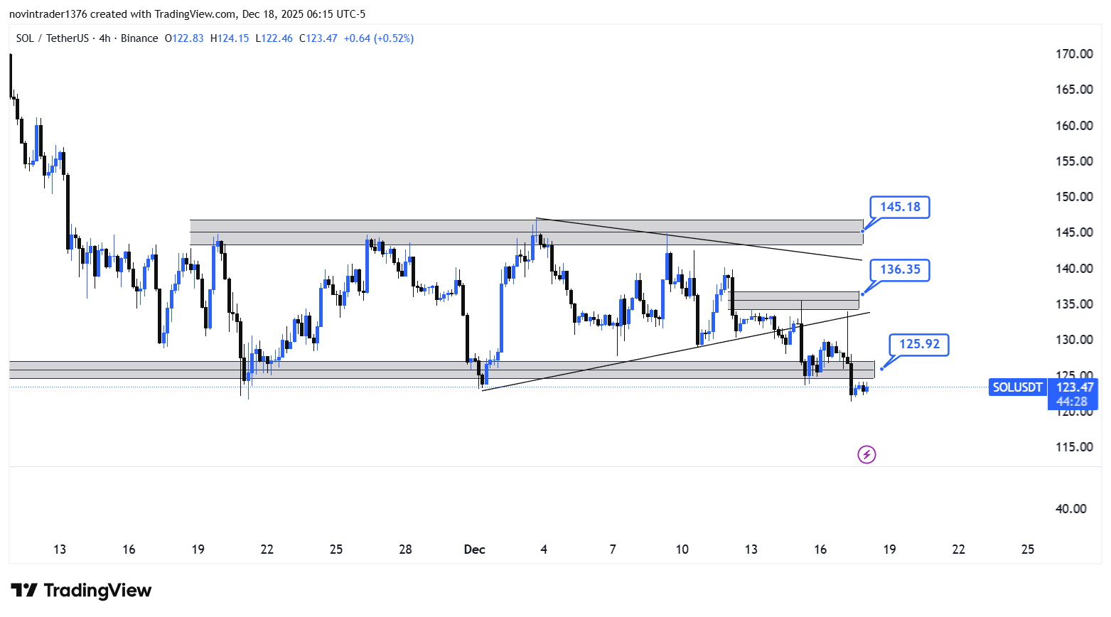Click the close value C123.47
Viewport: 1111px width, 617px height.
click(x=318, y=38)
